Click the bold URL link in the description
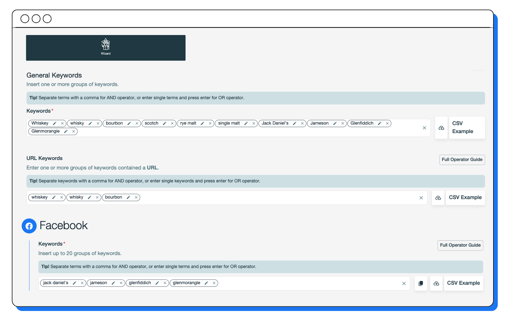The image size is (505, 317). pos(152,167)
